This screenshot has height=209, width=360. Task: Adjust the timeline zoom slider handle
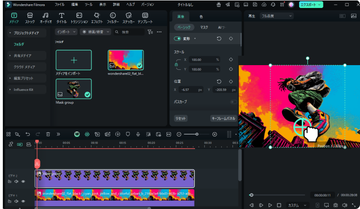click(197, 134)
